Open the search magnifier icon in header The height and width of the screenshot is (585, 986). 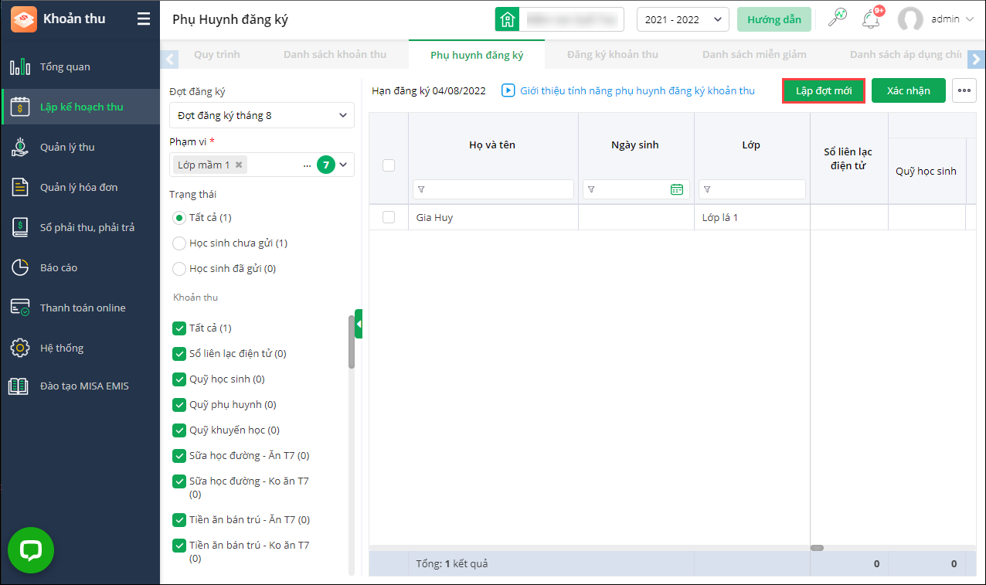(x=837, y=19)
